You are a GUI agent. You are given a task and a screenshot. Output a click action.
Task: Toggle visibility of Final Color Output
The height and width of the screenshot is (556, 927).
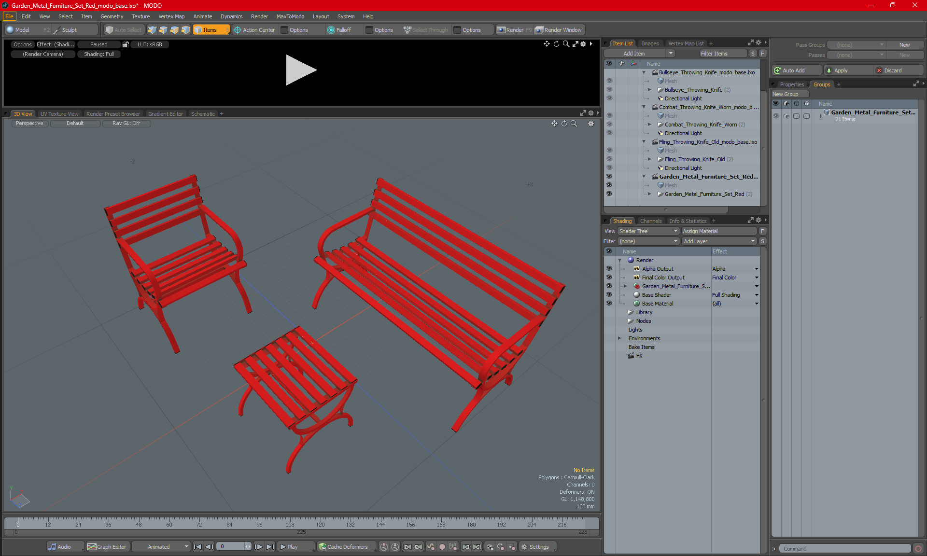(x=609, y=278)
